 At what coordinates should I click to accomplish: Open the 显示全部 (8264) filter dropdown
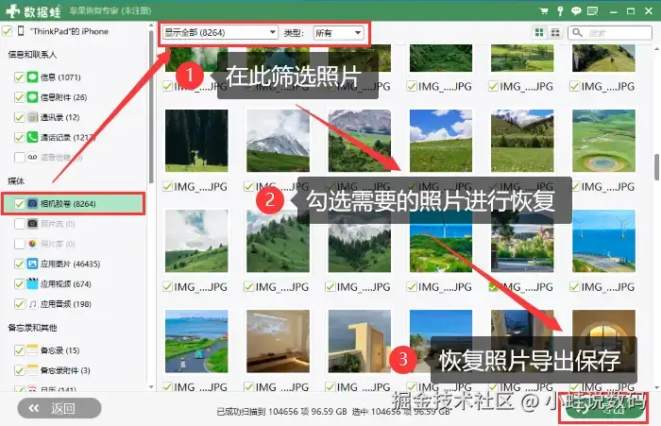(x=220, y=32)
